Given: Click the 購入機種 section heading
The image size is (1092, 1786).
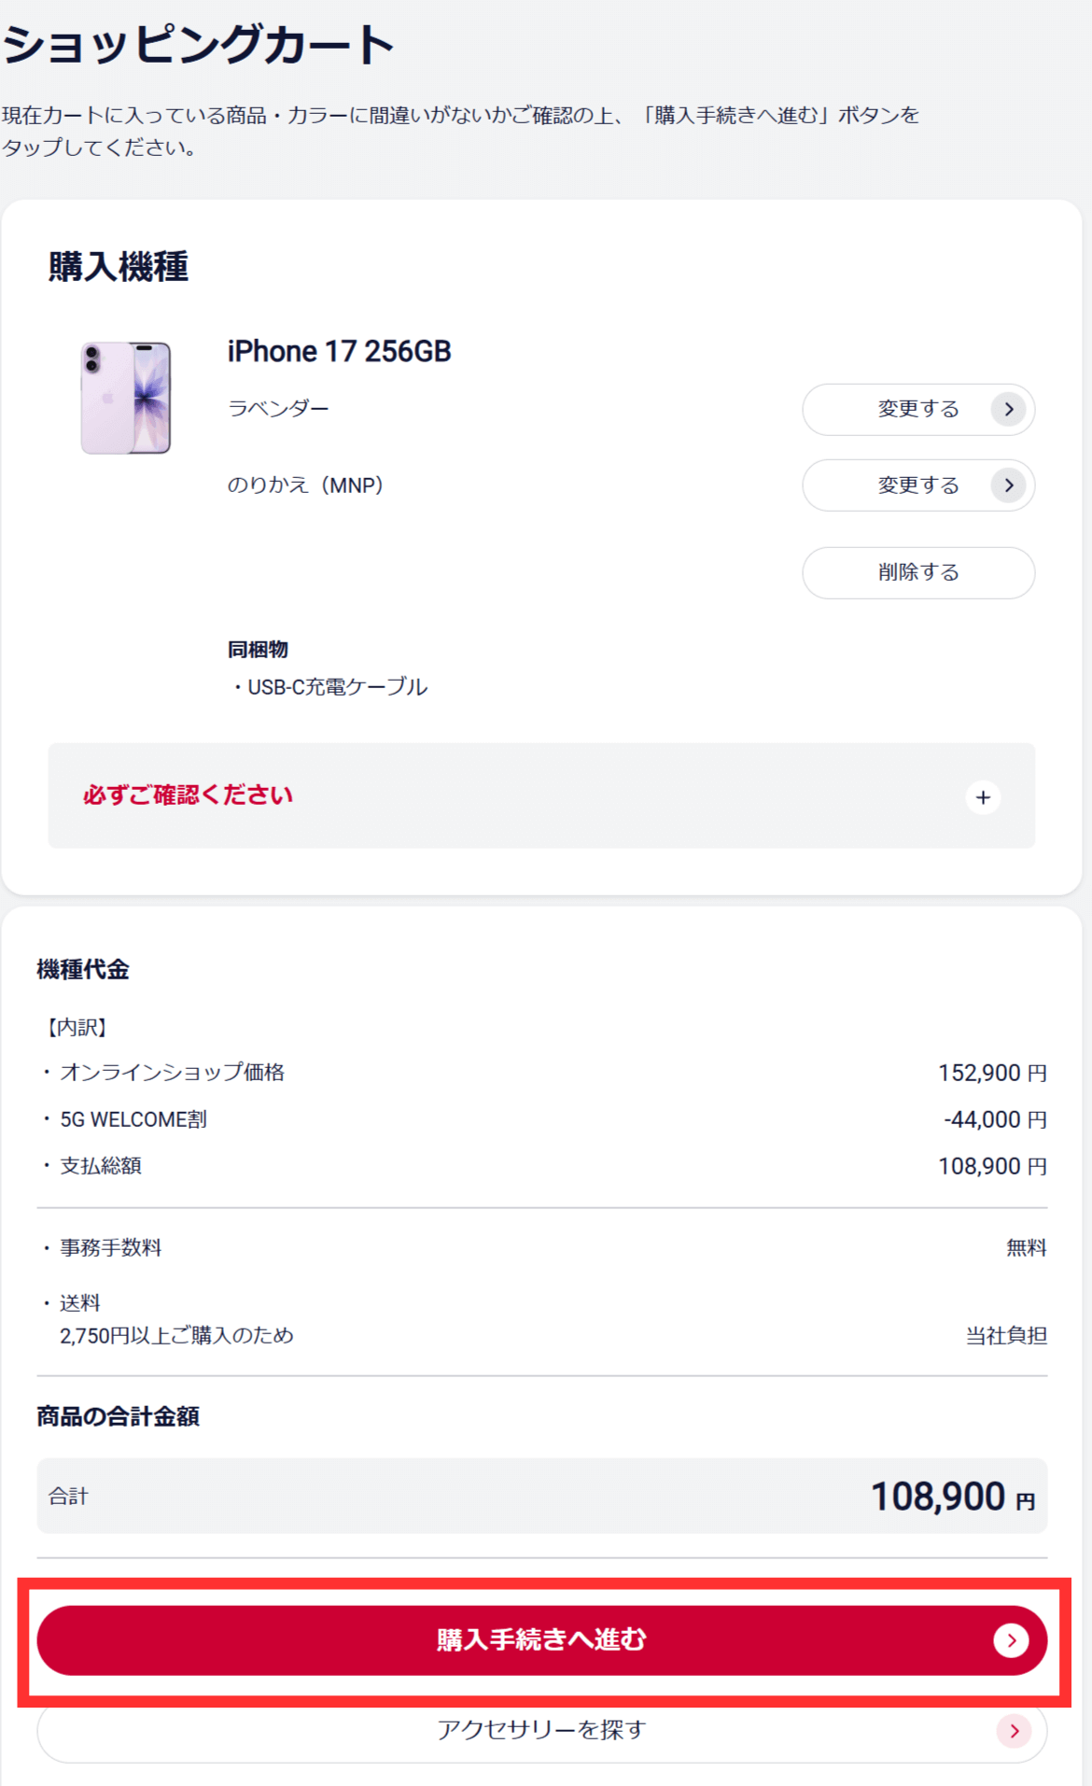Looking at the screenshot, I should (119, 267).
